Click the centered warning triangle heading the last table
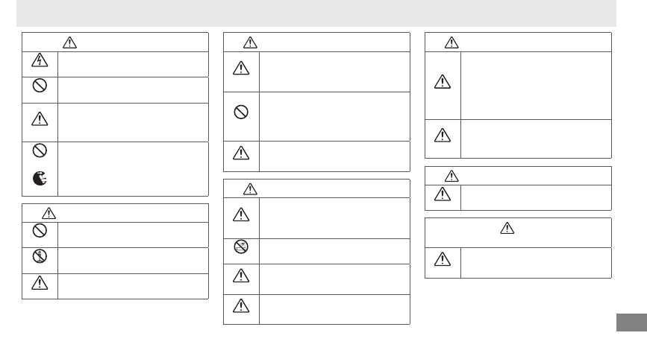647x359 pixels. (507, 228)
